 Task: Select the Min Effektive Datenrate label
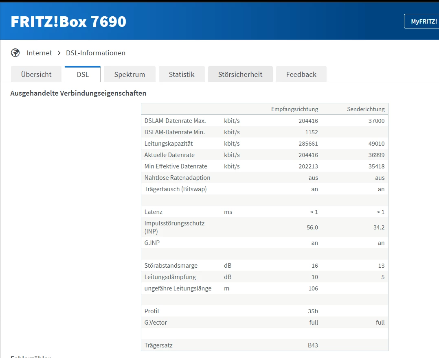(176, 166)
